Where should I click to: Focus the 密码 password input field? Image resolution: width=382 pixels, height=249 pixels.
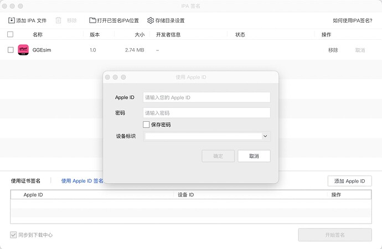(x=207, y=113)
